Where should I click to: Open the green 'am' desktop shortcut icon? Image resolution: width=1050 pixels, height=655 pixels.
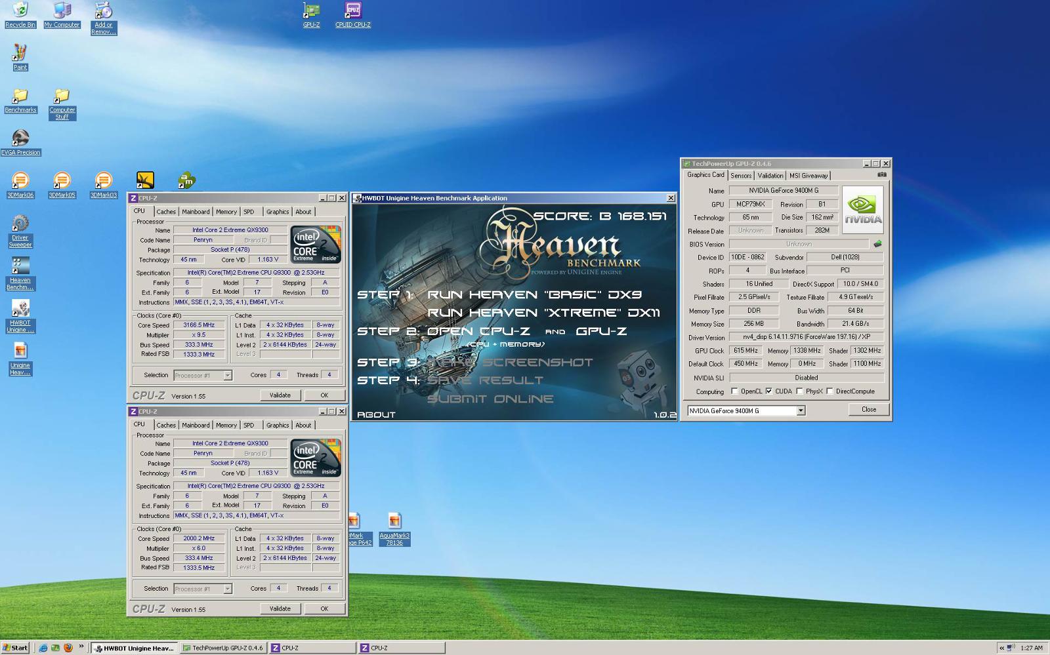tap(186, 180)
